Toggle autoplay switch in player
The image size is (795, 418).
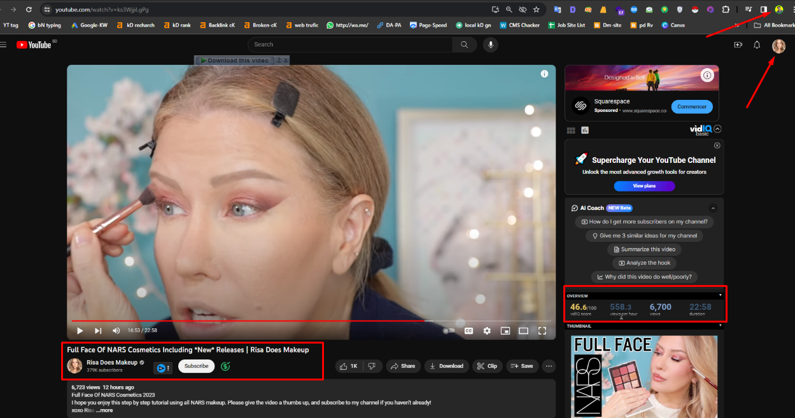point(449,331)
